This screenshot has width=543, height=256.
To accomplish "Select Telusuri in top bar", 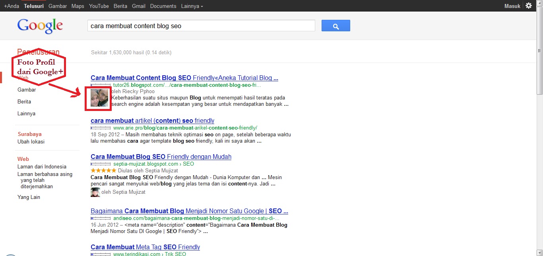I will click(x=34, y=6).
